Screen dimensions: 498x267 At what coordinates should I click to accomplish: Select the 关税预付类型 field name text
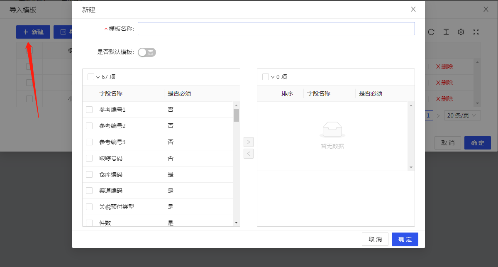click(x=117, y=207)
